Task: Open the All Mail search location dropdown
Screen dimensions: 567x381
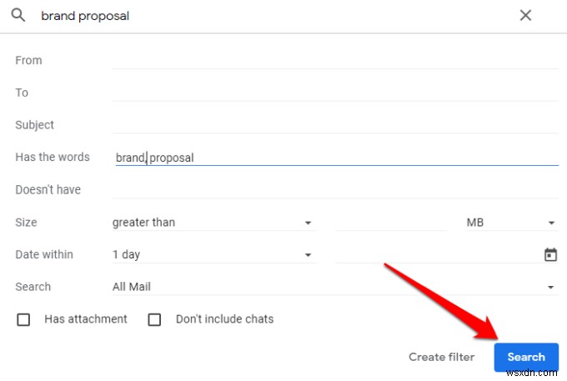Action: (335, 287)
